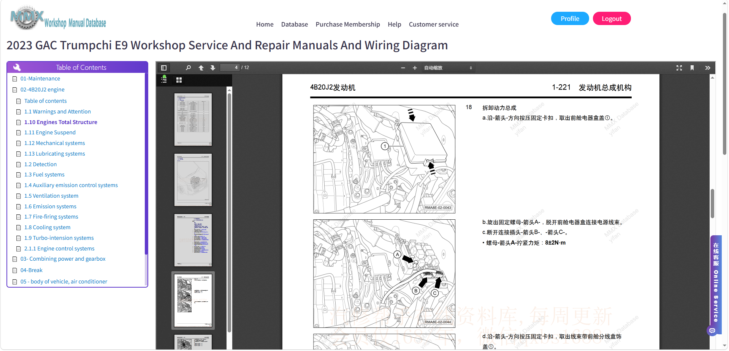Open the engine Table of contents entry
The width and height of the screenshot is (729, 351).
46,101
